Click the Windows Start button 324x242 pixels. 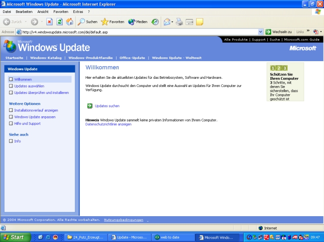(x=15, y=237)
